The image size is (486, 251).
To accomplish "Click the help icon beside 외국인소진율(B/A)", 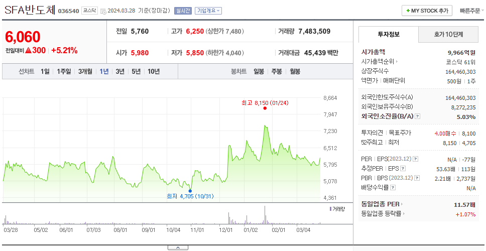I will (x=418, y=116).
